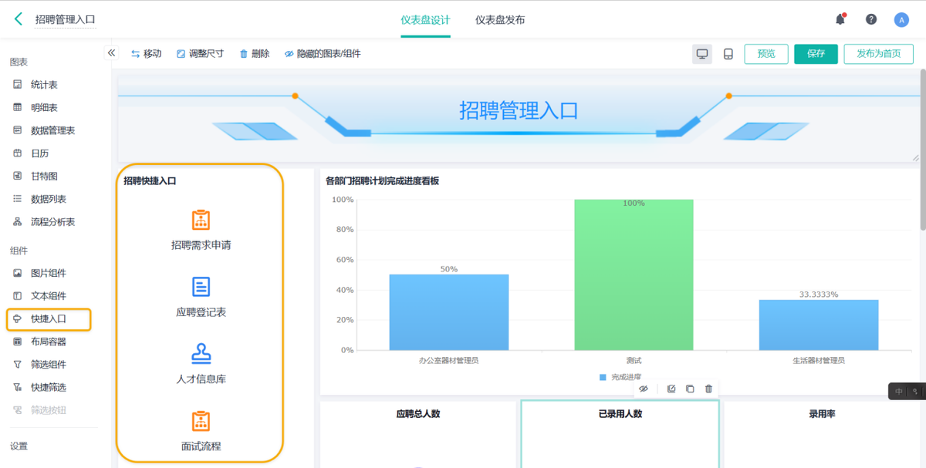The image size is (926, 468).
Task: Open the 应聘登记表 shortcut icon
Action: 201,287
